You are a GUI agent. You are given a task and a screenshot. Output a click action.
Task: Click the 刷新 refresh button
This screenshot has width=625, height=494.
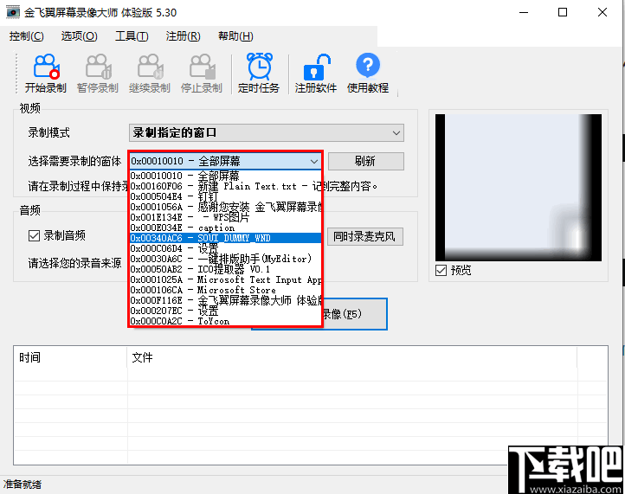[x=366, y=161]
